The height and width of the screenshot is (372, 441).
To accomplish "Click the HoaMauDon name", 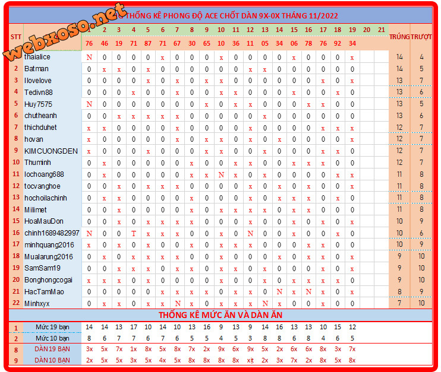I will coord(43,221).
